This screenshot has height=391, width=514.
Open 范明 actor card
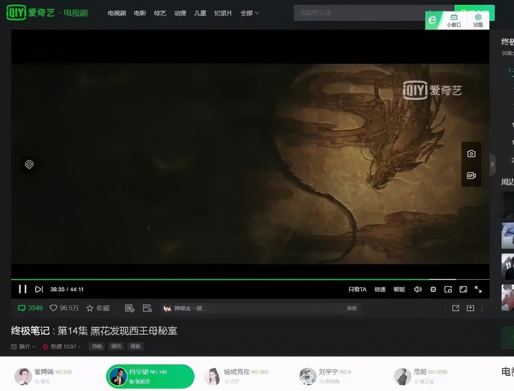coord(420,377)
